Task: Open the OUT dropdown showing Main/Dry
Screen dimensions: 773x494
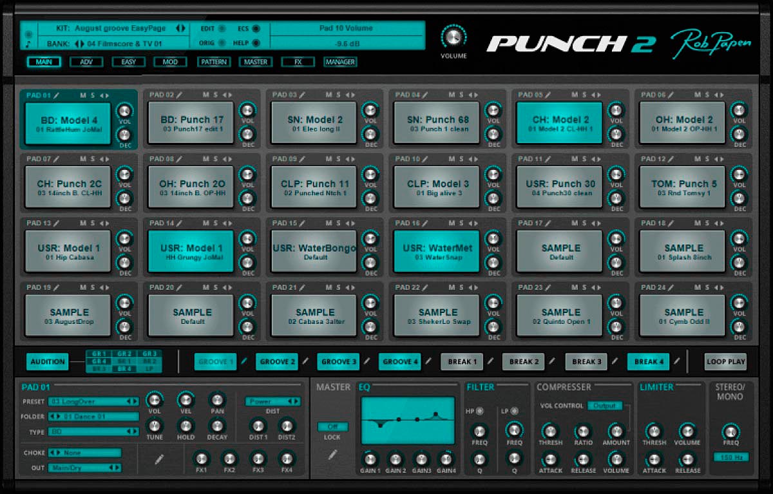Action: click(x=85, y=468)
